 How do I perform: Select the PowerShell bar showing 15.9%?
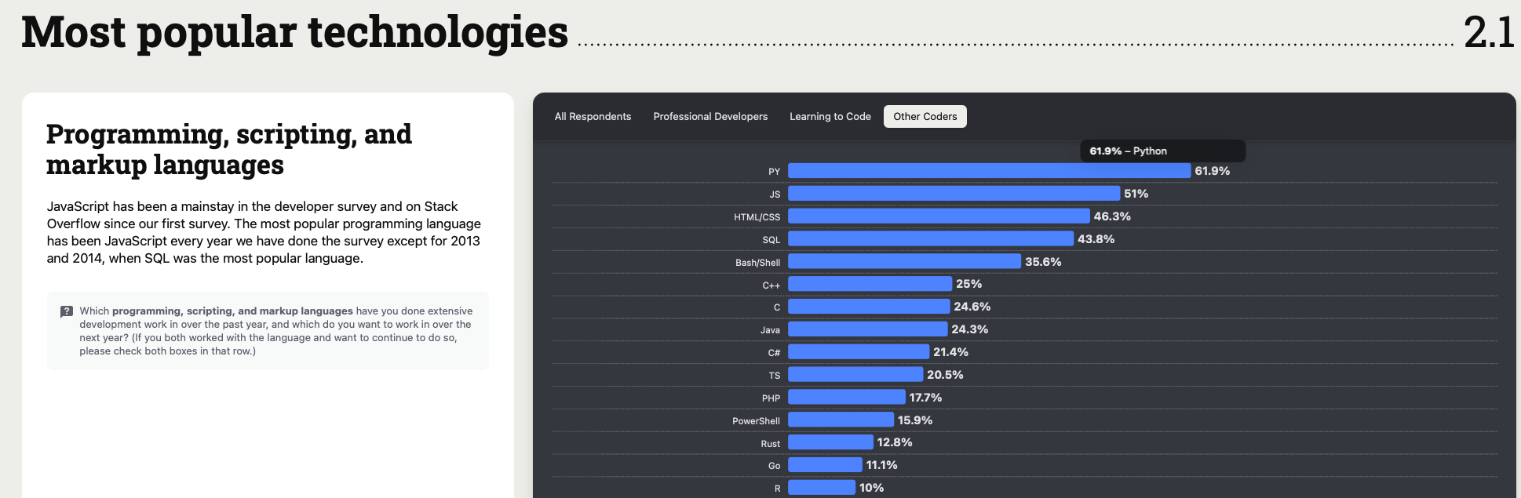coord(841,420)
